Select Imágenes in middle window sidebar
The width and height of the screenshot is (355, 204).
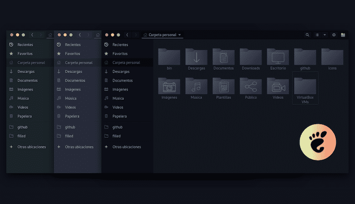click(78, 89)
